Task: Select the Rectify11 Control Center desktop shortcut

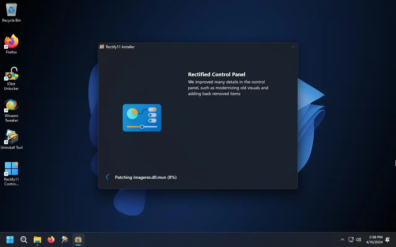Action: pos(11,174)
